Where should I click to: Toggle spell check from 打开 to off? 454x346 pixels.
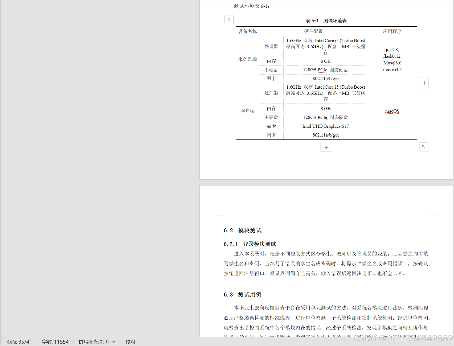click(106, 342)
